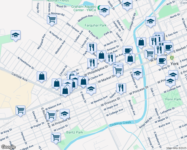Click the grocery cart marker near Noonan Rd

[52, 20]
